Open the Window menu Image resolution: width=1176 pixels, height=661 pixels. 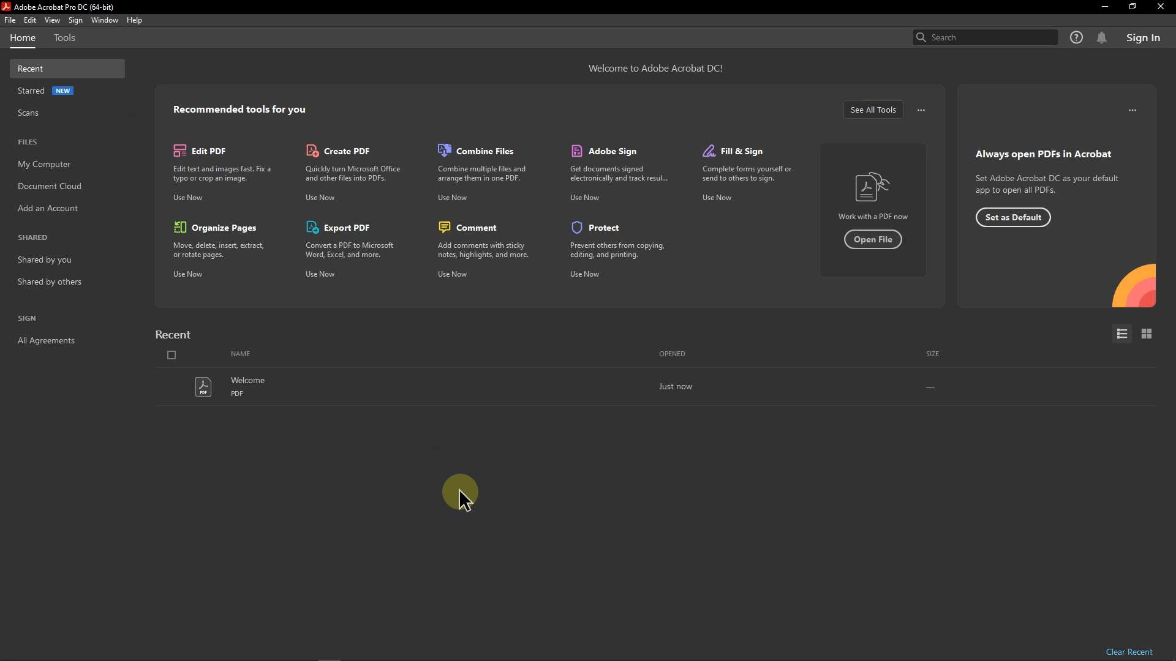(x=104, y=20)
